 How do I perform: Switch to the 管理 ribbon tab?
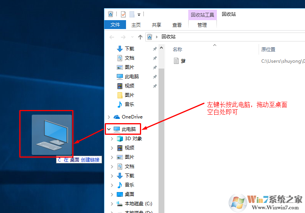pyautogui.click(x=202, y=25)
